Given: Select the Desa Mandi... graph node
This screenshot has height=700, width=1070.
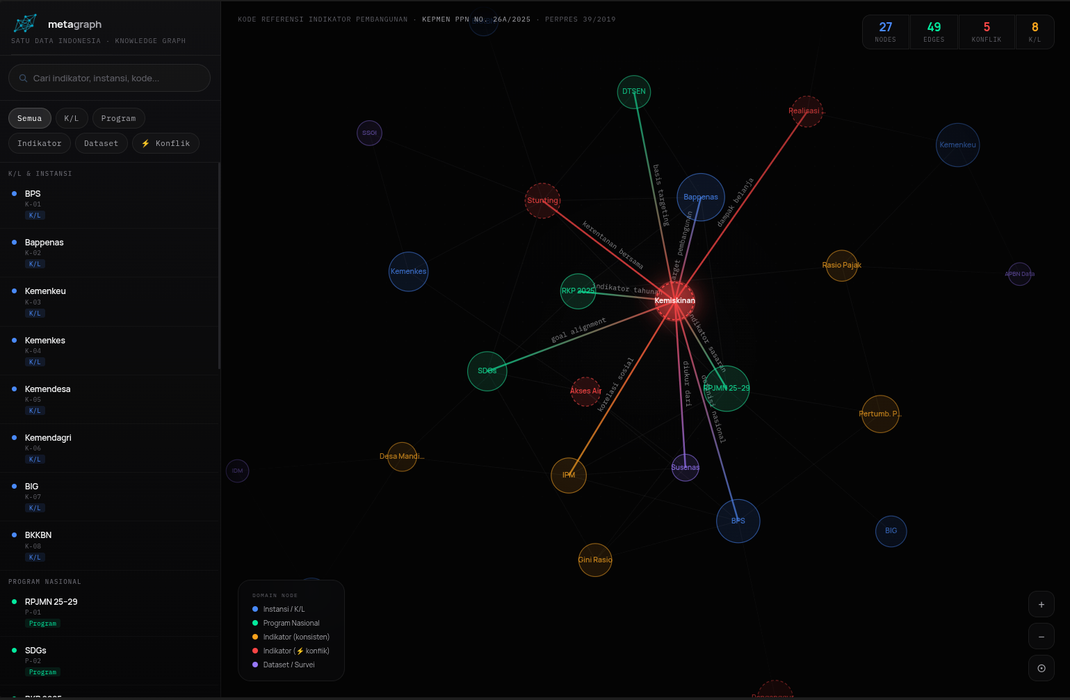Looking at the screenshot, I should 402,457.
